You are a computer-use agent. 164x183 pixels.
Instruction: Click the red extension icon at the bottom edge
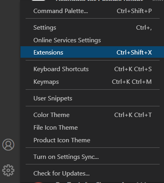point(38,182)
